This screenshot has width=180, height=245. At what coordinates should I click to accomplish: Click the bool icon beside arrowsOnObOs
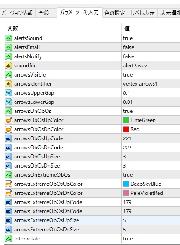tap(9, 111)
